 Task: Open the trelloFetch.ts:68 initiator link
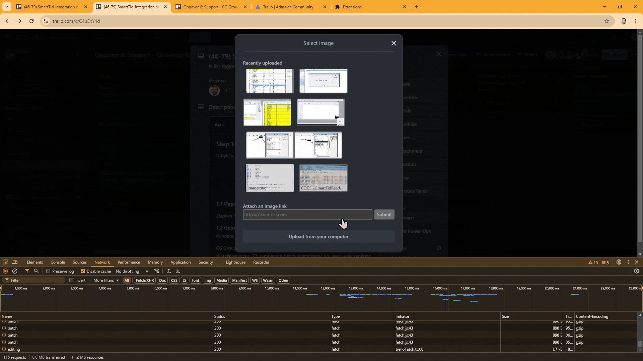[409, 349]
